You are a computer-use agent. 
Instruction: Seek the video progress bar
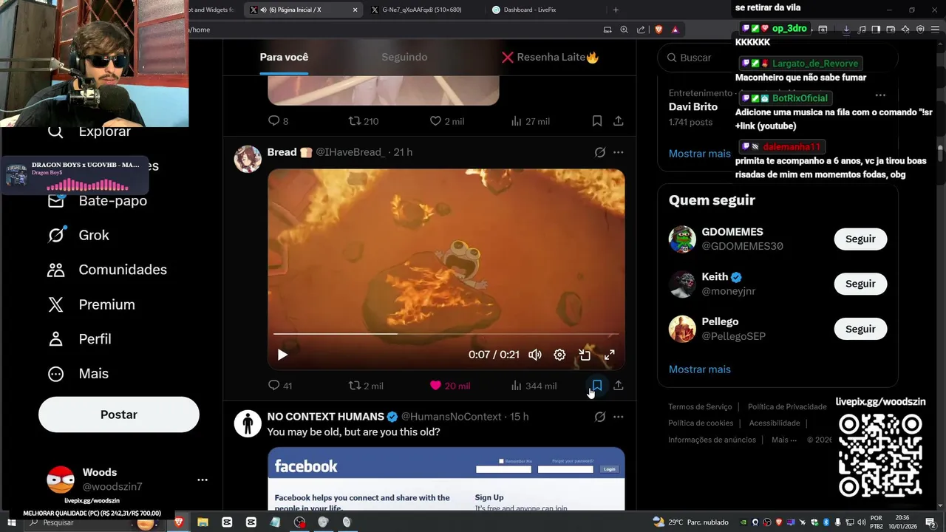pyautogui.click(x=446, y=334)
